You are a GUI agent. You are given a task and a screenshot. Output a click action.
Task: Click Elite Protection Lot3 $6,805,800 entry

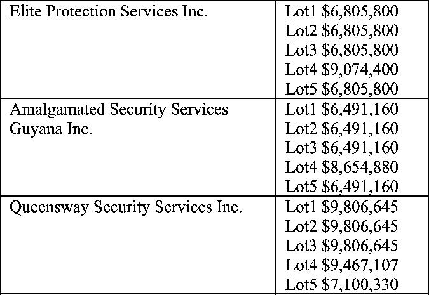(x=341, y=50)
